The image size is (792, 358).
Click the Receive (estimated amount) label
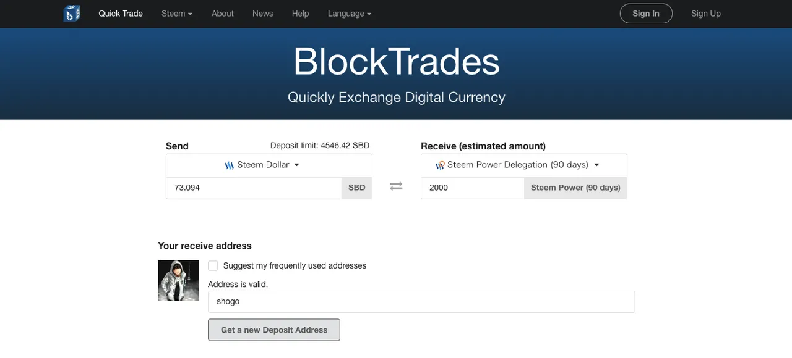click(483, 146)
